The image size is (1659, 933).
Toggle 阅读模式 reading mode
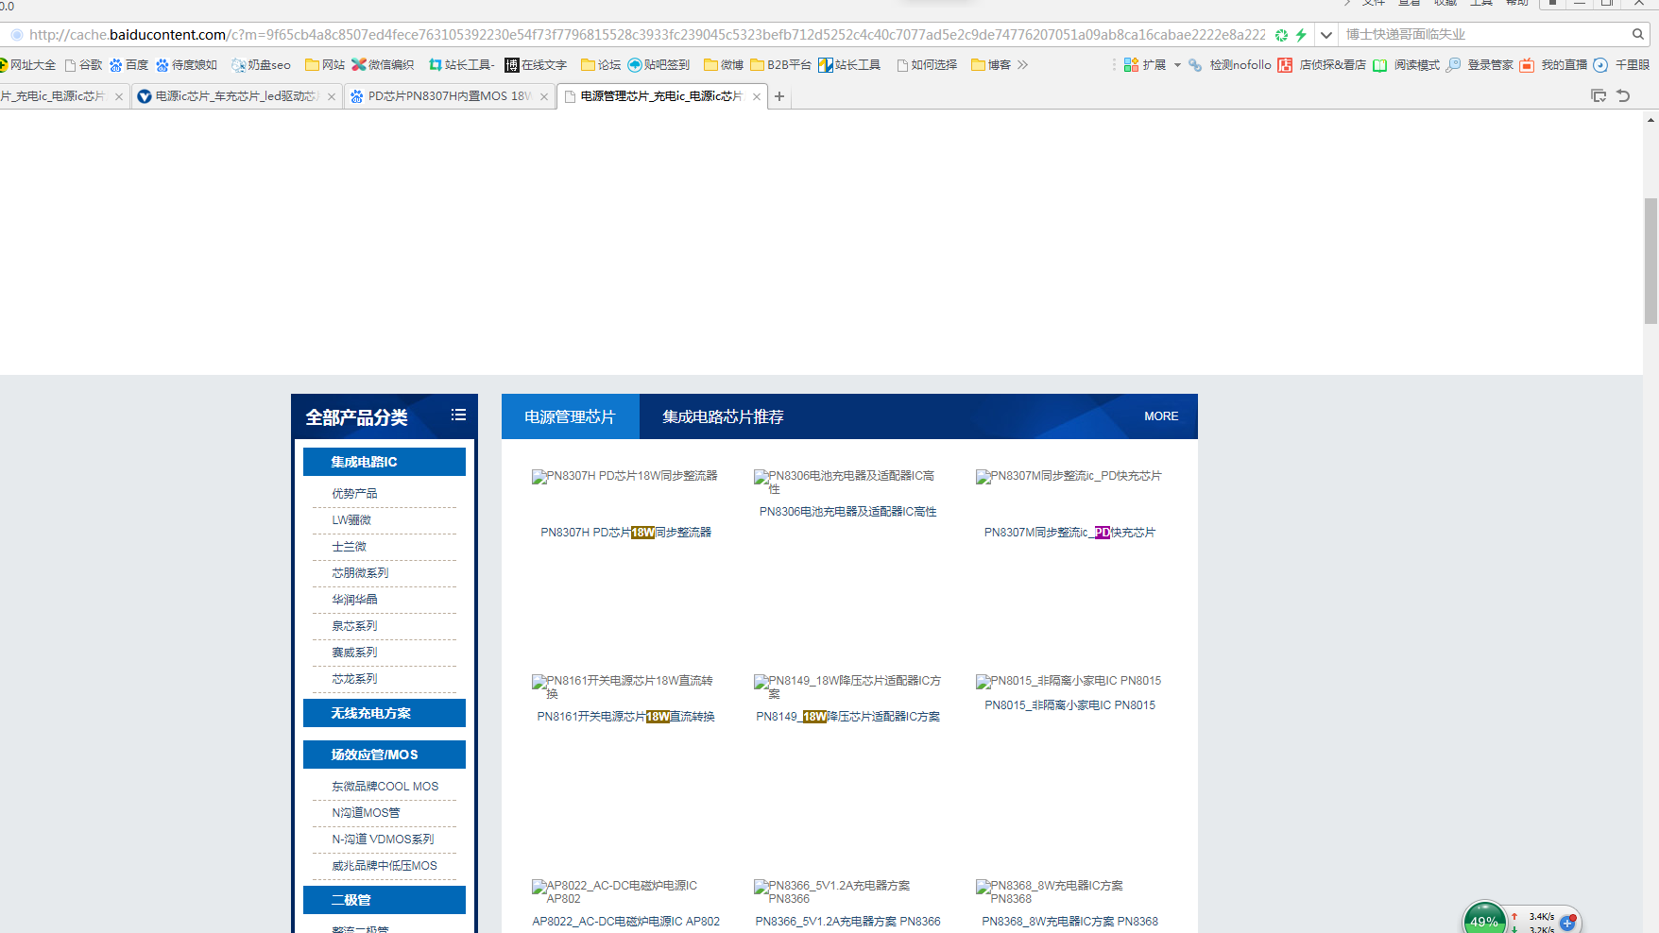(1380, 65)
